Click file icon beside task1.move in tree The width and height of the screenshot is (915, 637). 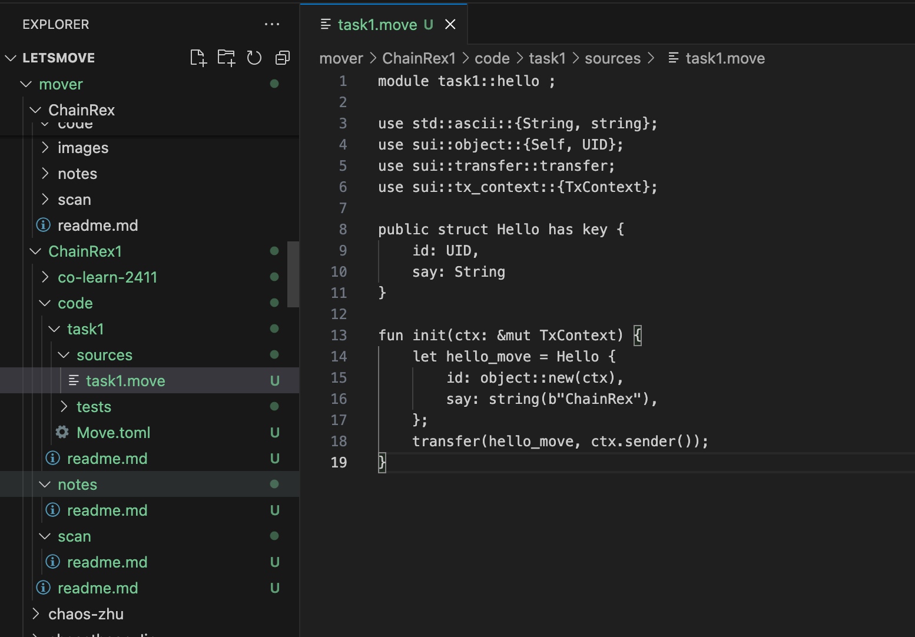pos(74,380)
